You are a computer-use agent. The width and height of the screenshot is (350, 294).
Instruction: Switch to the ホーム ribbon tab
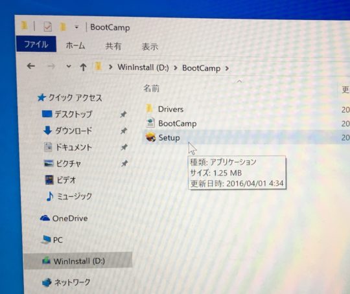[x=75, y=45]
